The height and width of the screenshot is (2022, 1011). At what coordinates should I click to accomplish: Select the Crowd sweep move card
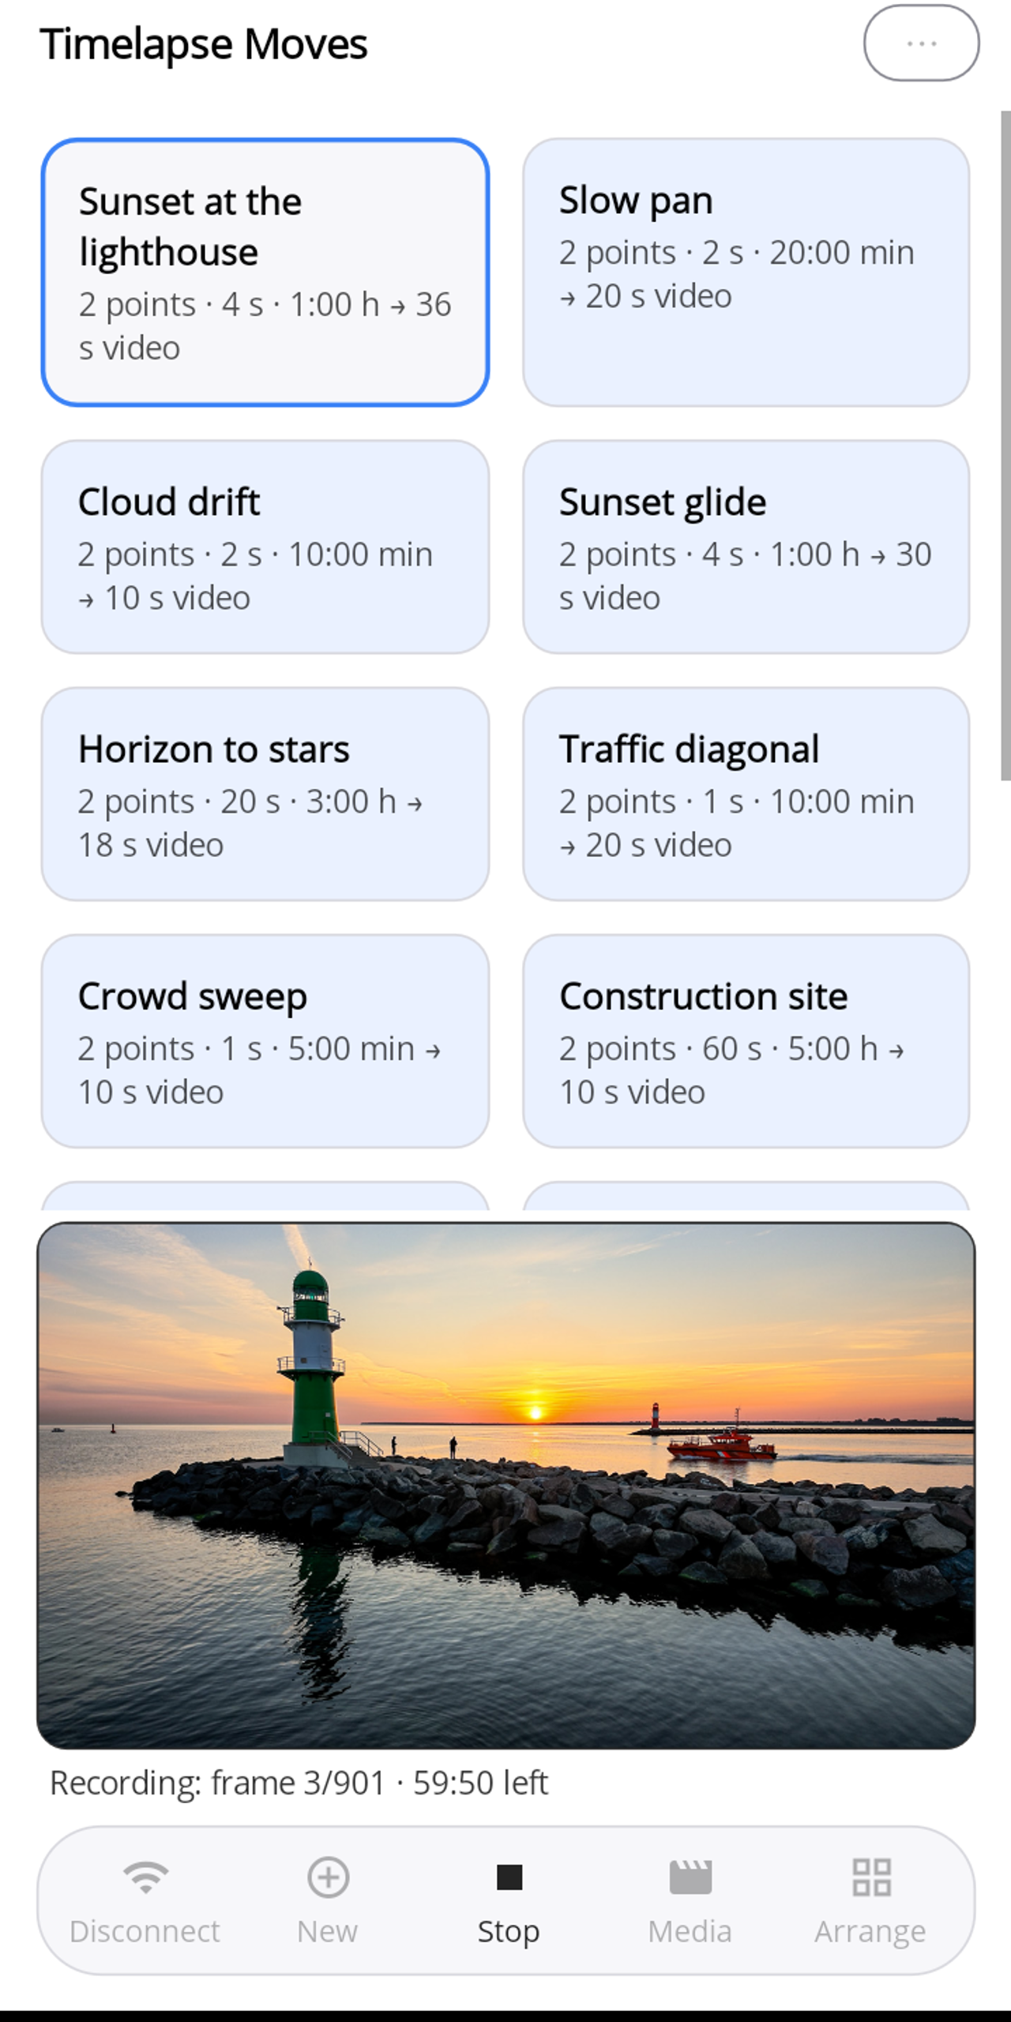265,1041
